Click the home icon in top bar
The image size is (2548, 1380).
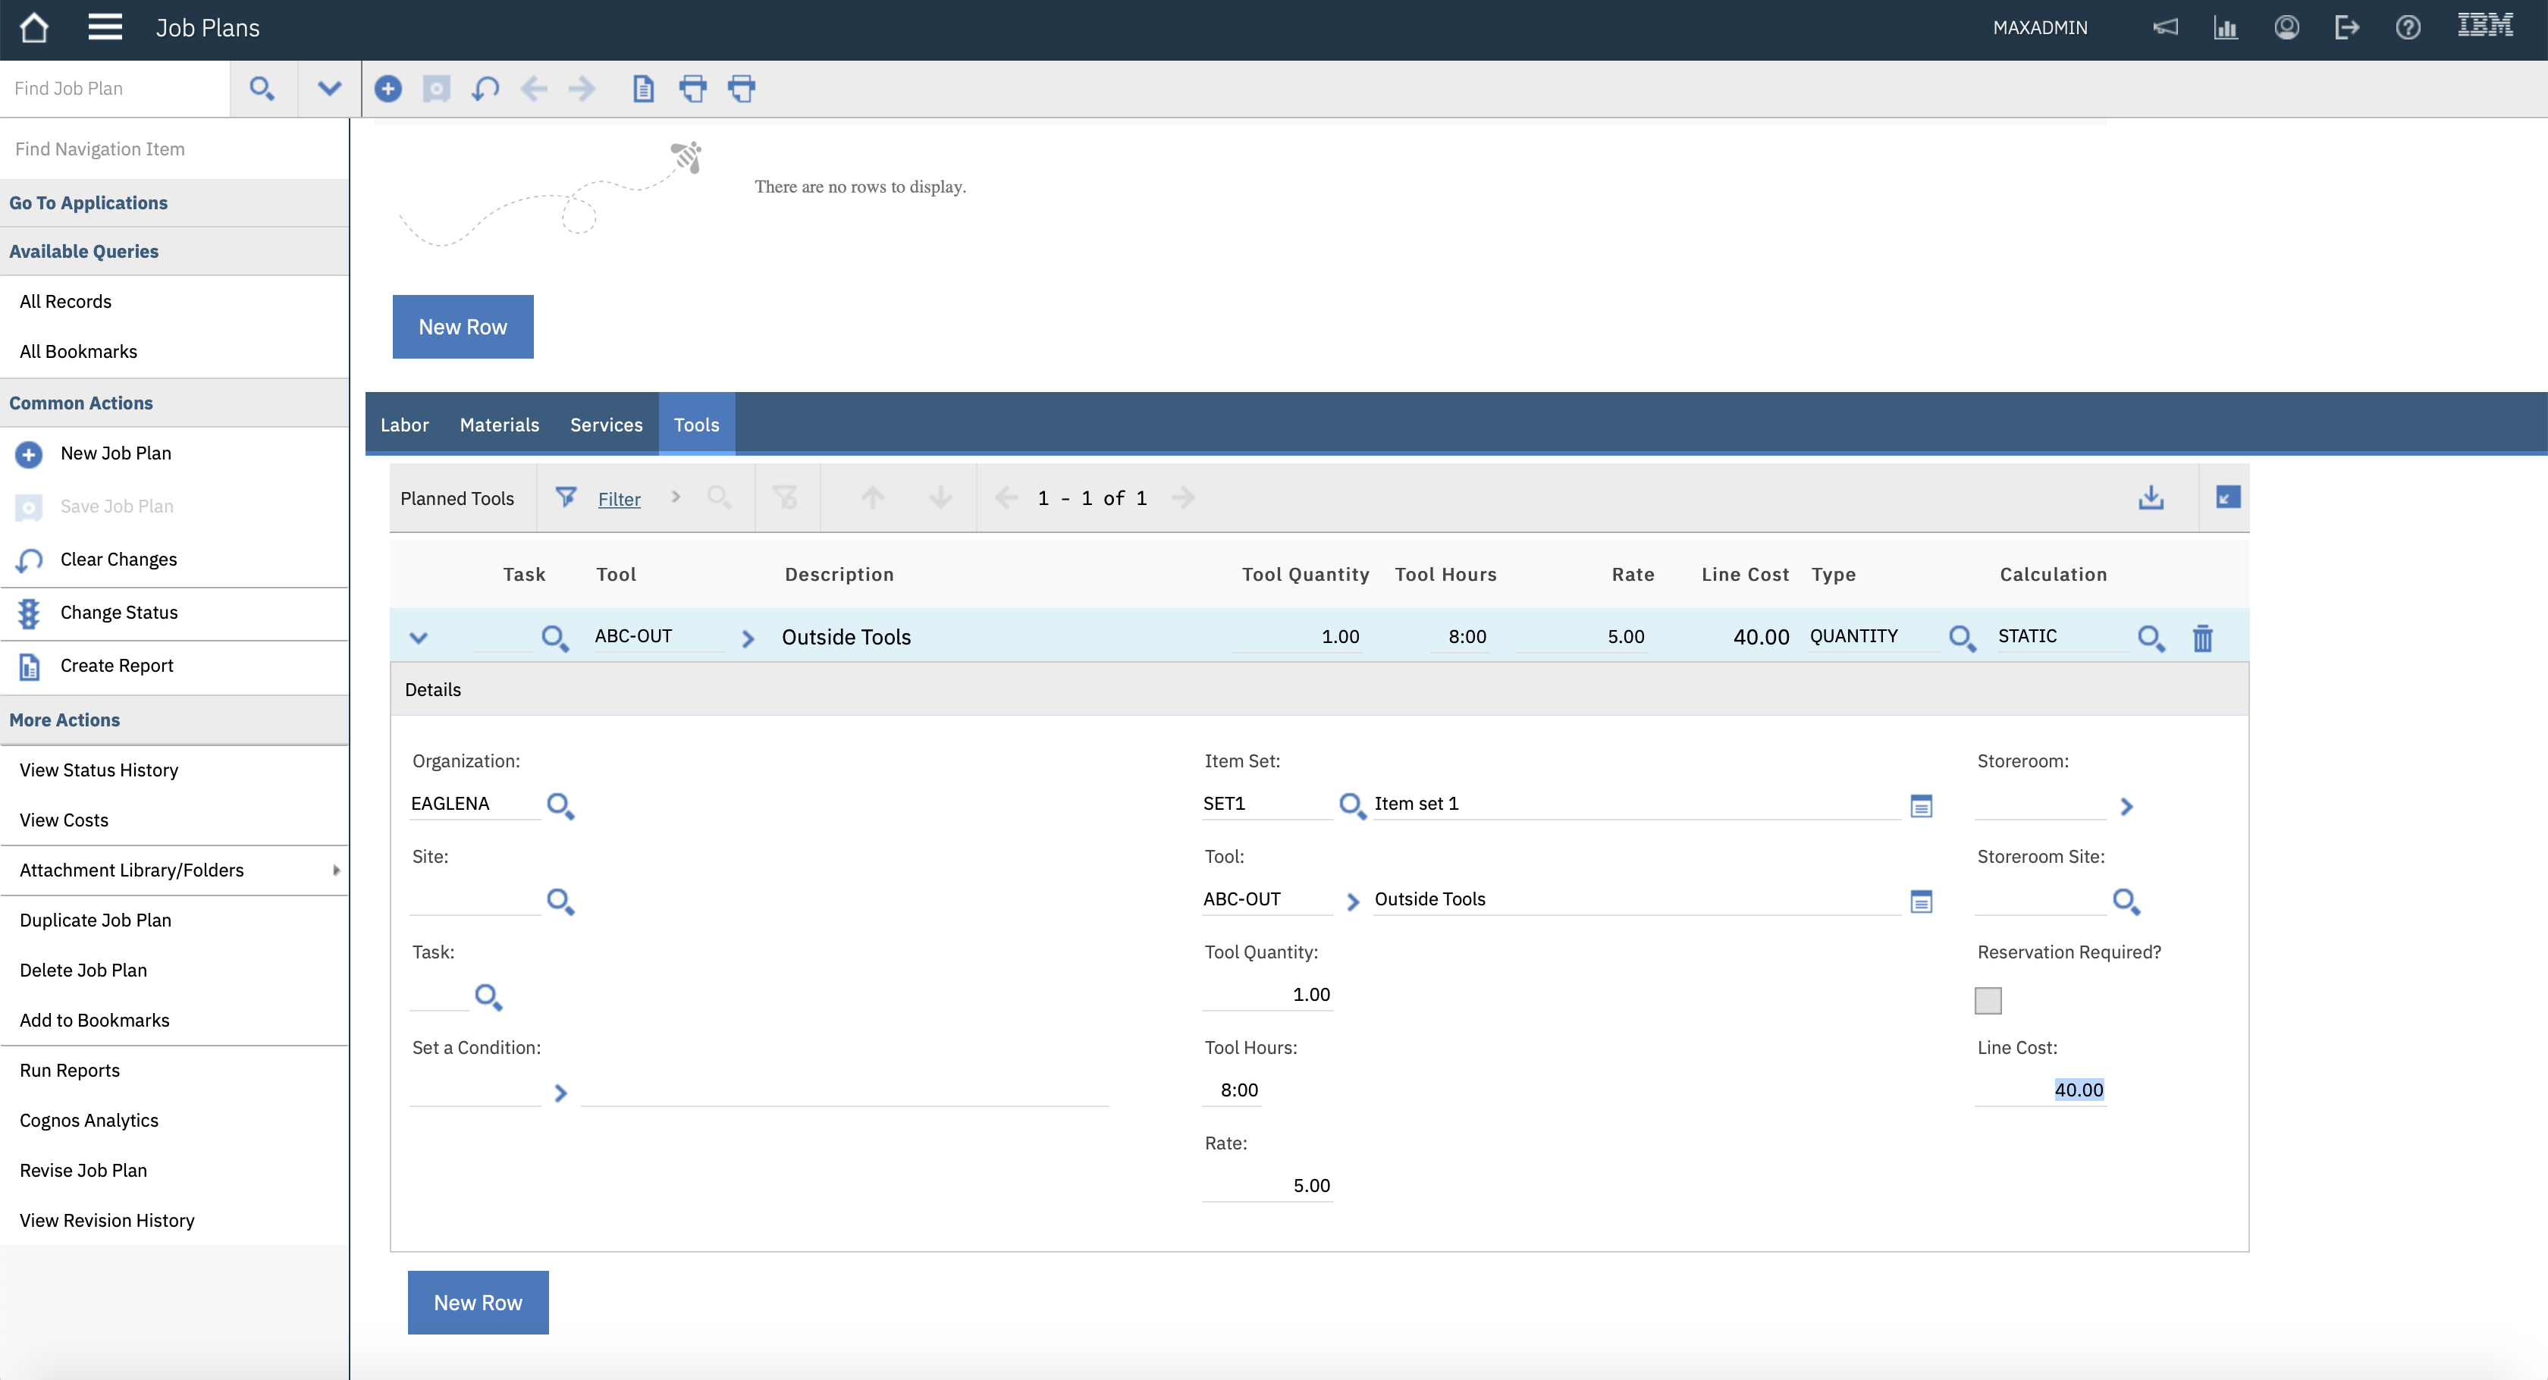coord(33,28)
